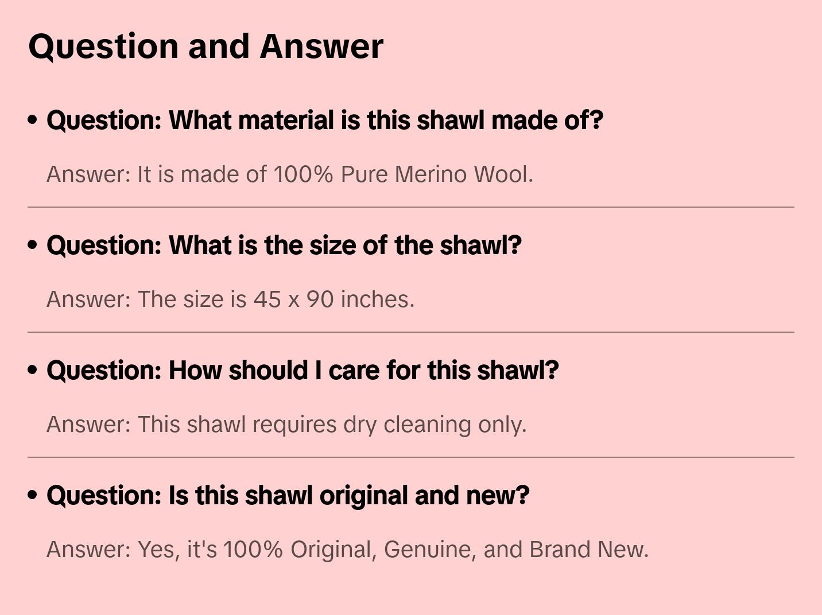
Task: Click the 'original and new' question
Action: click(x=288, y=496)
